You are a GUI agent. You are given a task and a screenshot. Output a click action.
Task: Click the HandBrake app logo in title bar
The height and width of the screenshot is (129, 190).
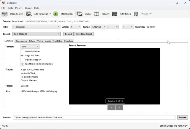click(3, 3)
